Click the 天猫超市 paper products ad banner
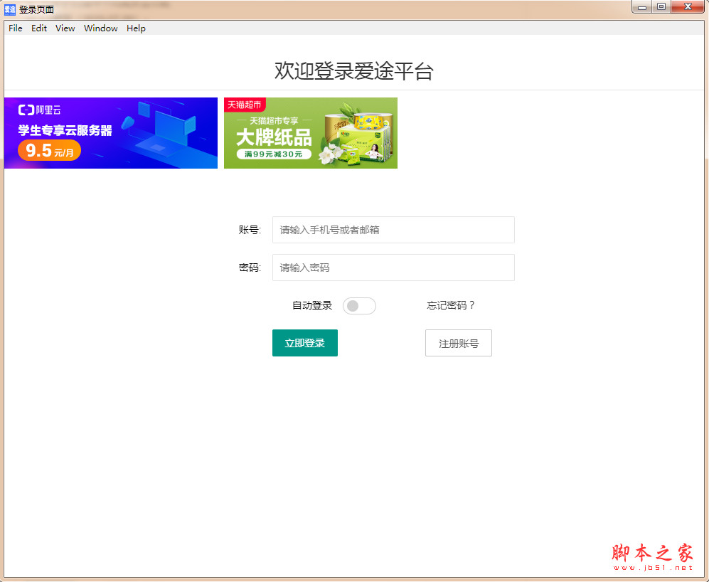 [x=311, y=133]
